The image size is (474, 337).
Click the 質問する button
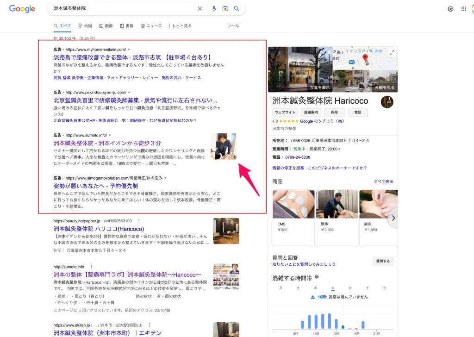383,261
